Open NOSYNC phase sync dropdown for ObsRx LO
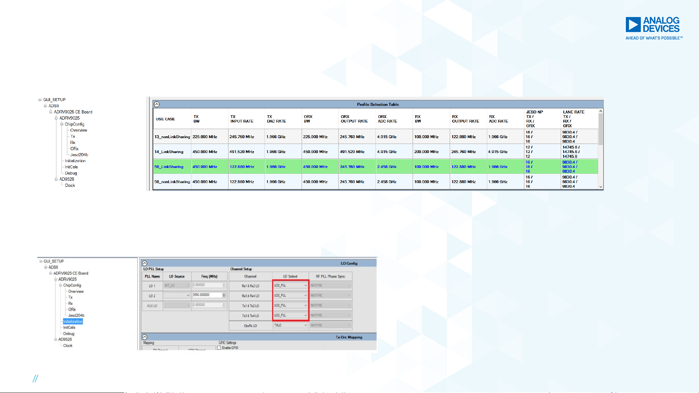 pos(330,325)
